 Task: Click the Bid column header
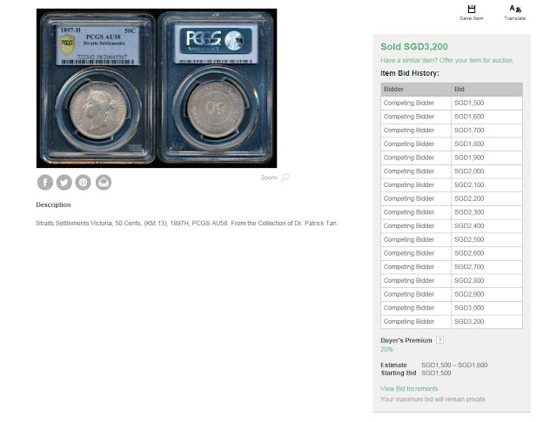pos(487,90)
